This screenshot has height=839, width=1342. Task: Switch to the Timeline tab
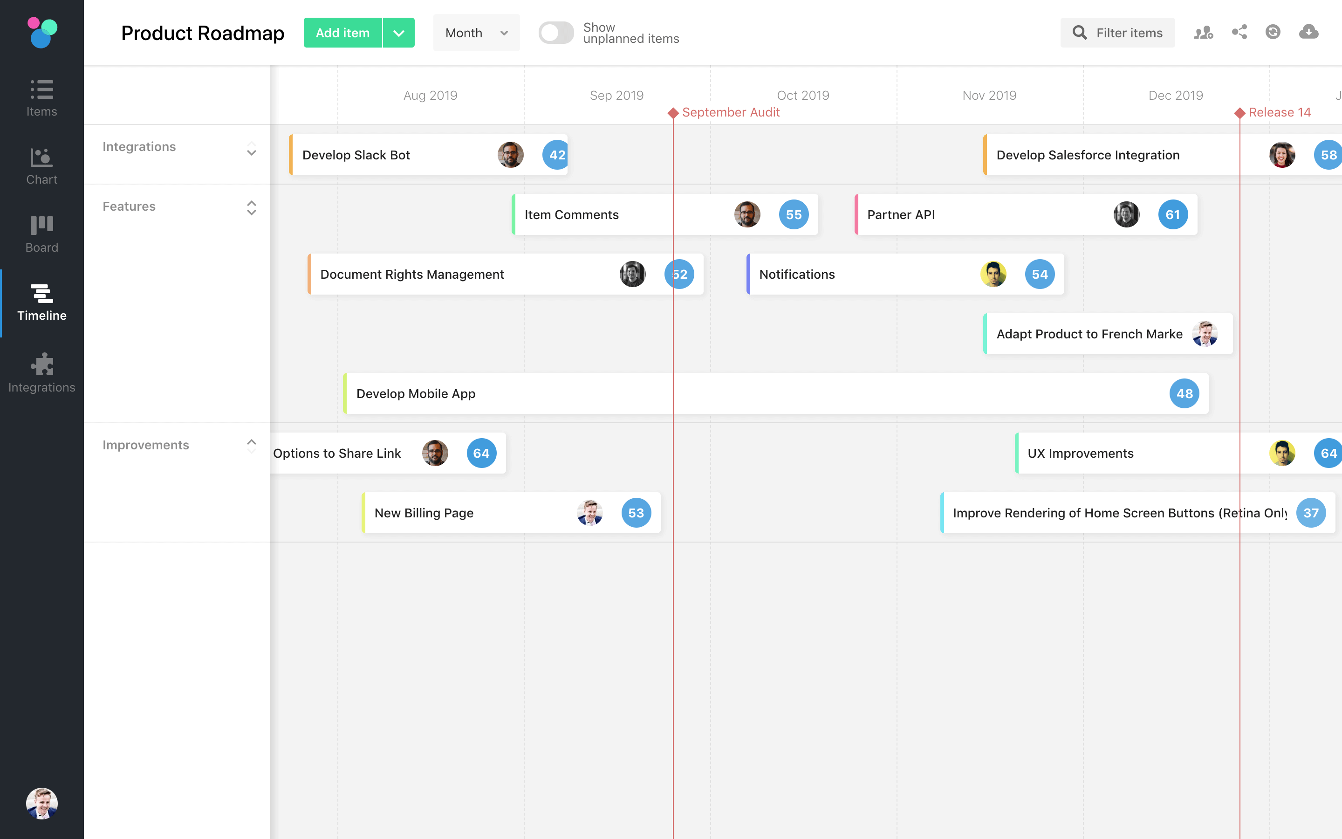pyautogui.click(x=41, y=303)
